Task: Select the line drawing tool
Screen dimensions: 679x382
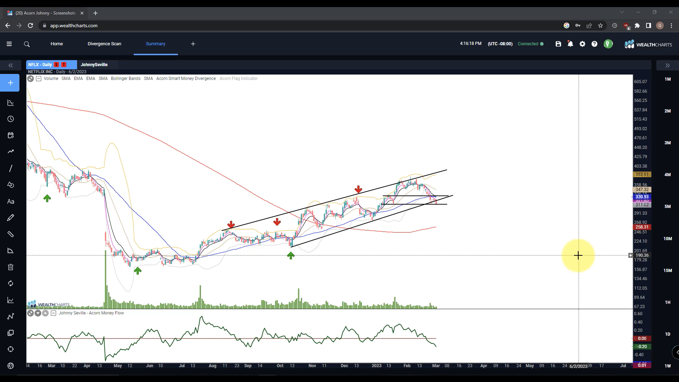Action: pyautogui.click(x=11, y=168)
